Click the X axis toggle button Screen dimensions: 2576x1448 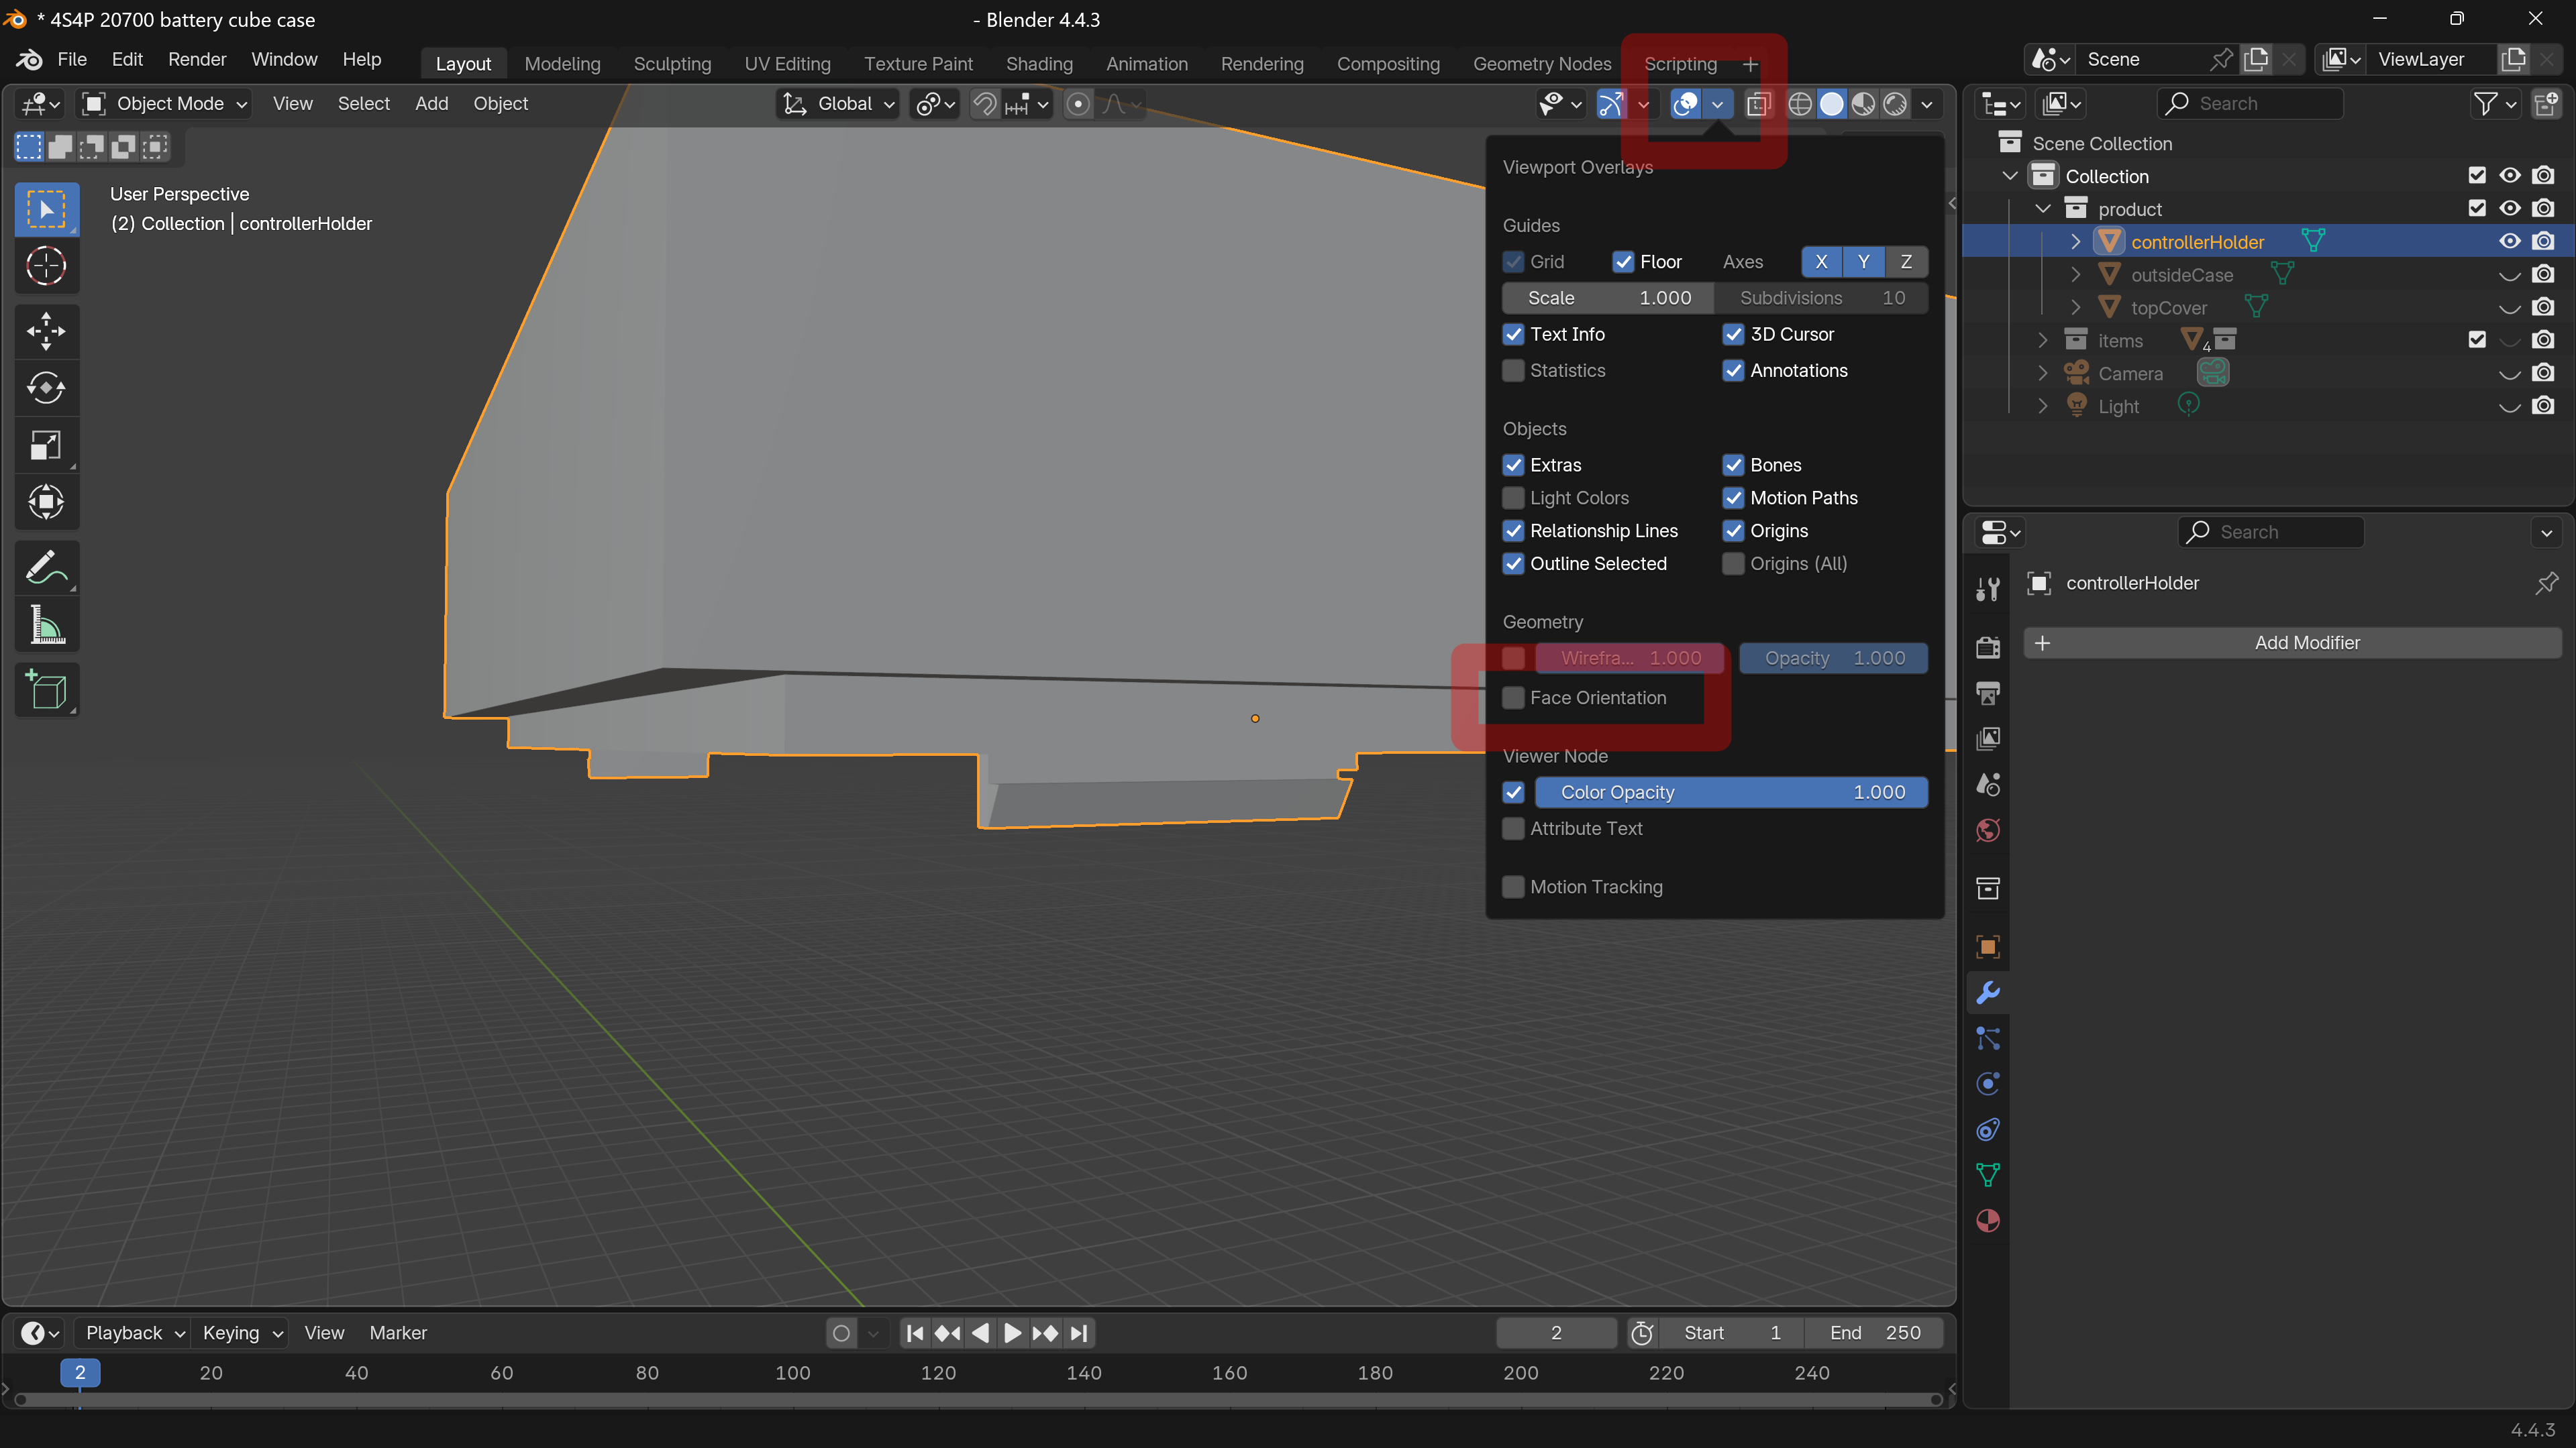[x=1822, y=262]
